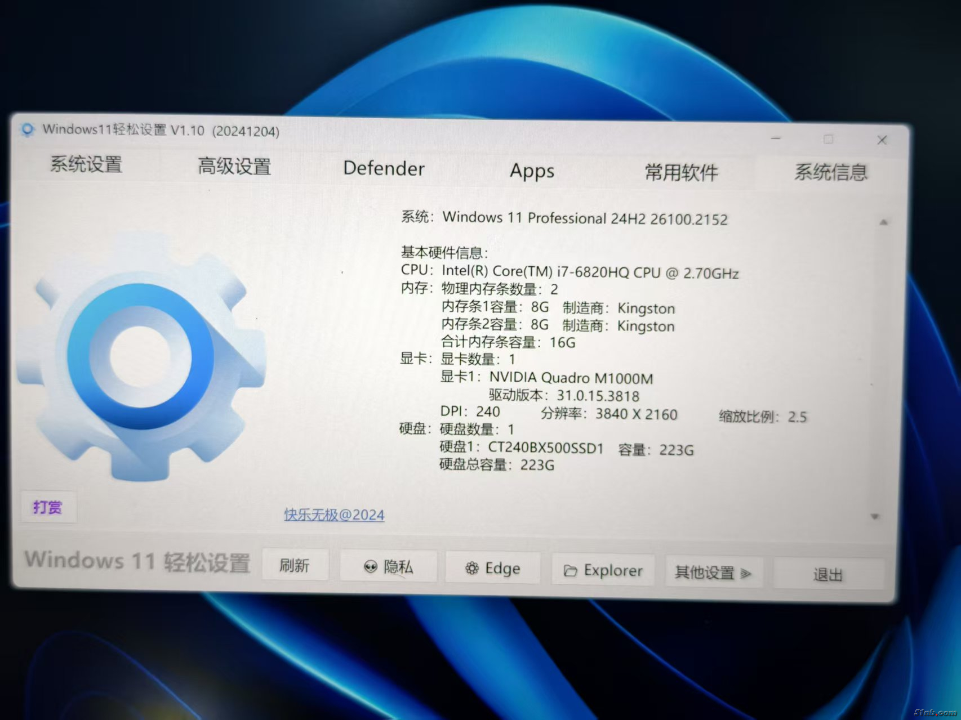Click the double arrow on 其他设置
The image size is (961, 720).
point(746,574)
